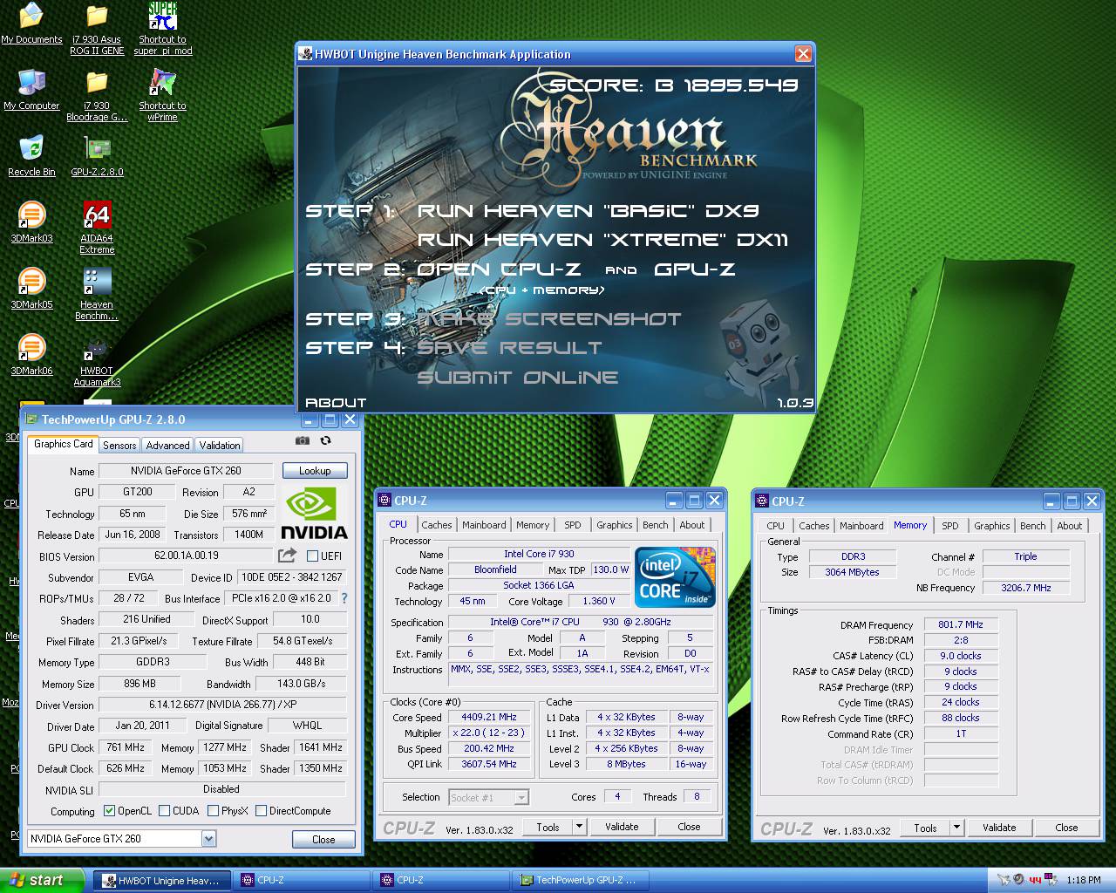Click RUN HEAVEN "XTREME" DX11
This screenshot has width=1116, height=893.
coord(603,240)
